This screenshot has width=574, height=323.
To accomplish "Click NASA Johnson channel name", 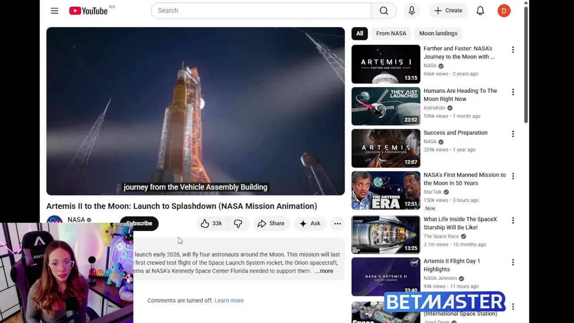I will click(x=440, y=278).
